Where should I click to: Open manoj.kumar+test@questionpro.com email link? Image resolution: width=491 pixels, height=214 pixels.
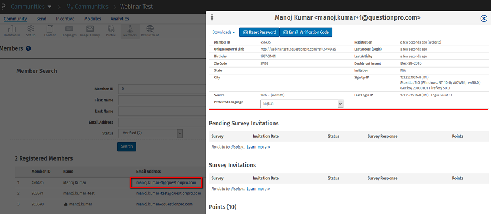tap(169, 193)
